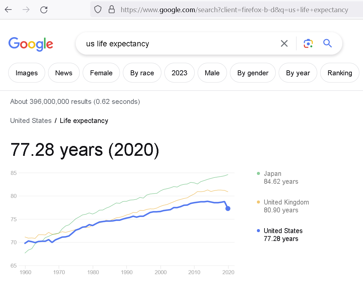Click the United Kingdom legend entry
363x287 pixels.
(283, 206)
